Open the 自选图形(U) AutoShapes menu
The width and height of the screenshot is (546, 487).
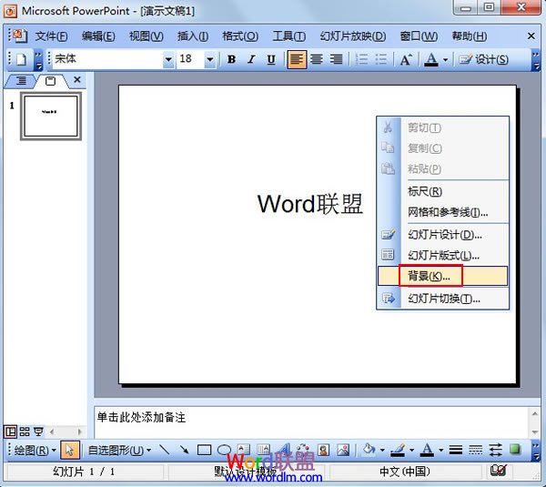click(119, 451)
